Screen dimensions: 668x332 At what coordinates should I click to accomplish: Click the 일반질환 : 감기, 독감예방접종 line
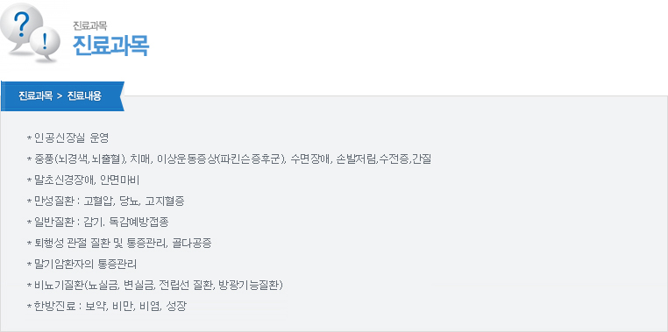(x=101, y=223)
